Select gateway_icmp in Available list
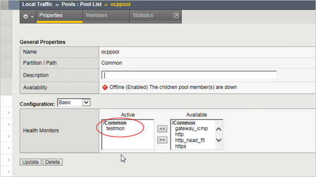The image size is (316, 177). pos(191,129)
